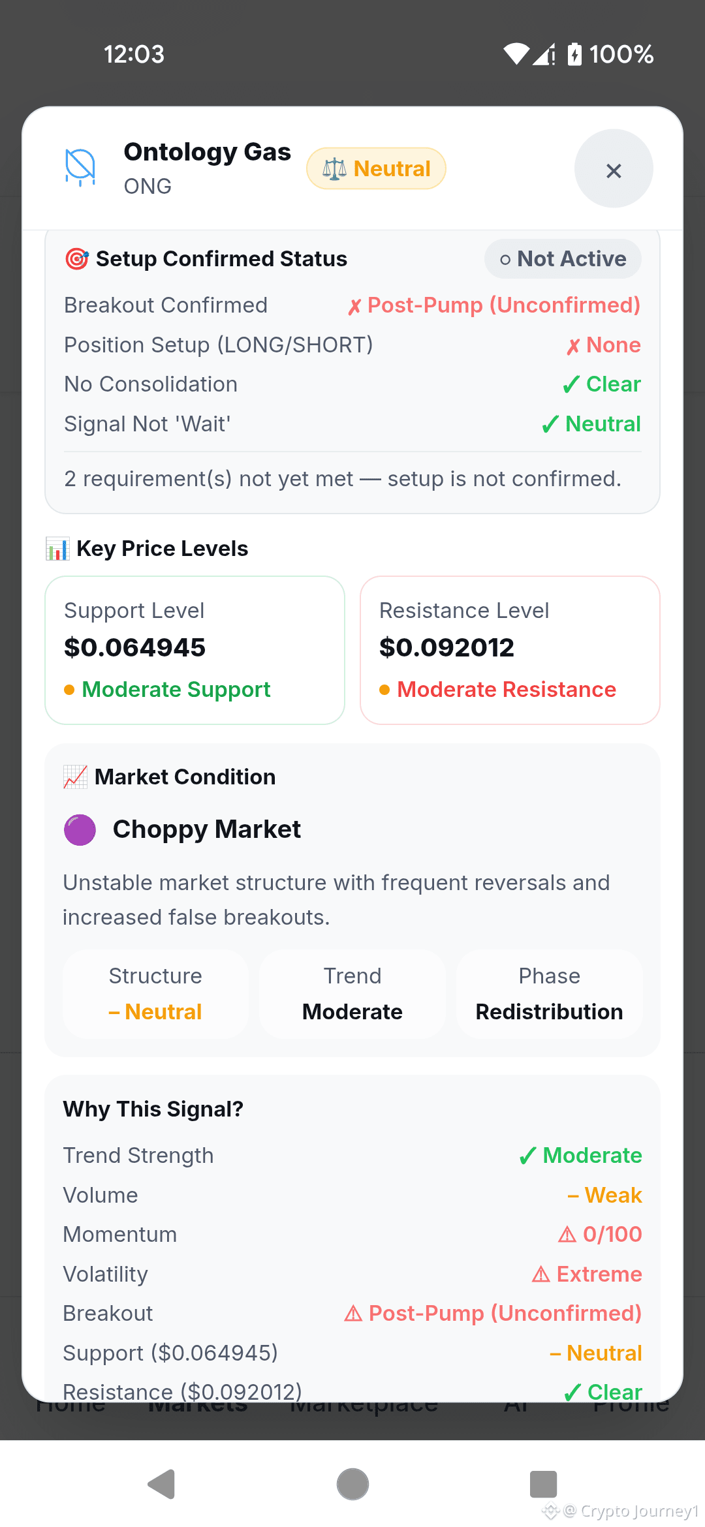Screen dimensions: 705x1527
Task: Tap the Post-Pump (Unconfirmed) breakout warning
Action: [x=493, y=1314]
